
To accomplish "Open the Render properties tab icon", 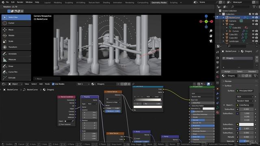I will click(218, 58).
